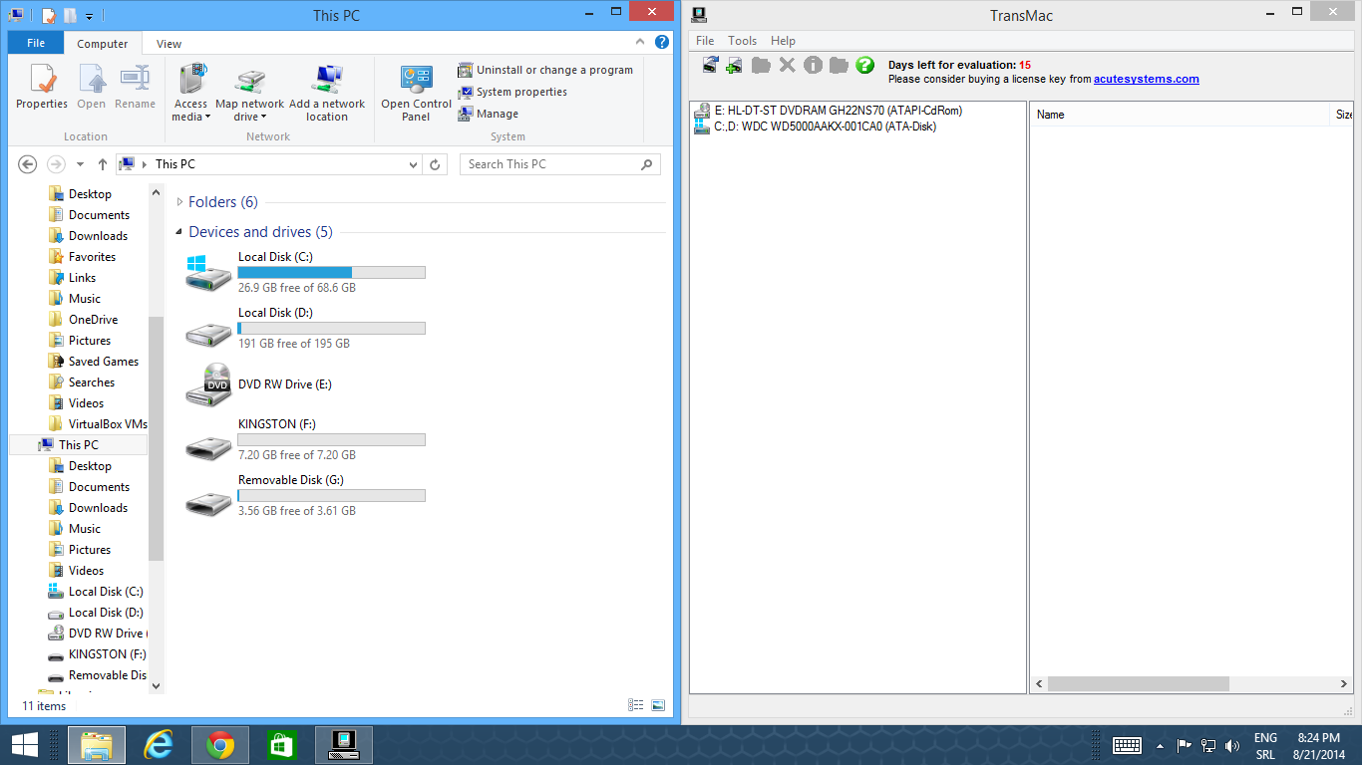Open the Help menu in TransMac
Screen dimensions: 1362x765
[784, 41]
